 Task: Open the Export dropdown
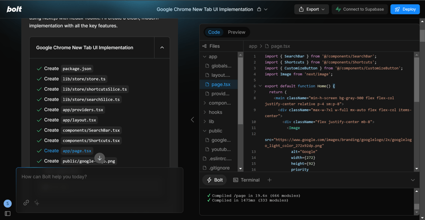pyautogui.click(x=311, y=9)
